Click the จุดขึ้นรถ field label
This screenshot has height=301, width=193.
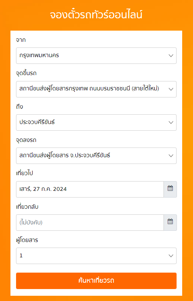(x=26, y=73)
